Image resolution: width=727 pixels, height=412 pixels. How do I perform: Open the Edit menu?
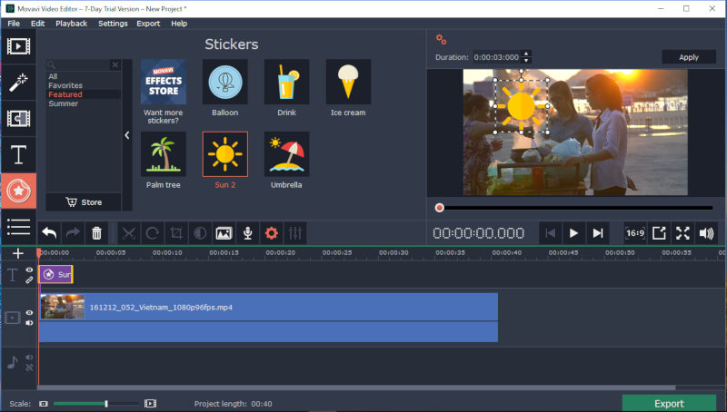coord(37,24)
